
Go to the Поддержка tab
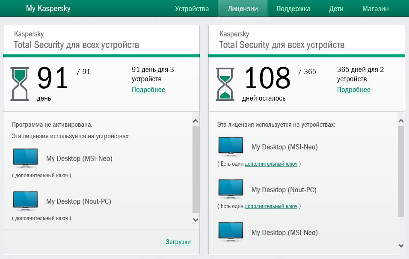click(x=293, y=9)
